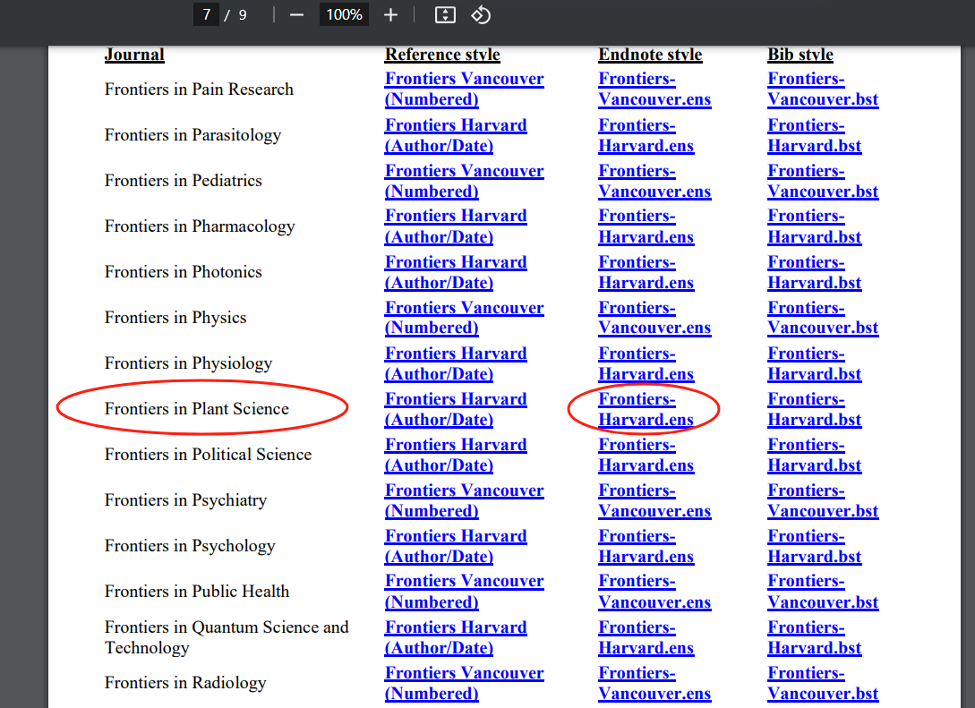Download Bib file for Frontiers in Plant Science
This screenshot has height=708, width=975.
click(815, 409)
